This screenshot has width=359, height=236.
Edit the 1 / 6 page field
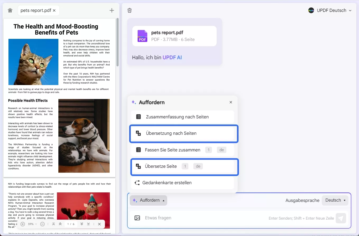click(71, 224)
